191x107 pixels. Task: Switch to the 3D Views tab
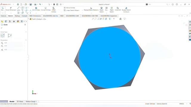[x=20, y=101]
